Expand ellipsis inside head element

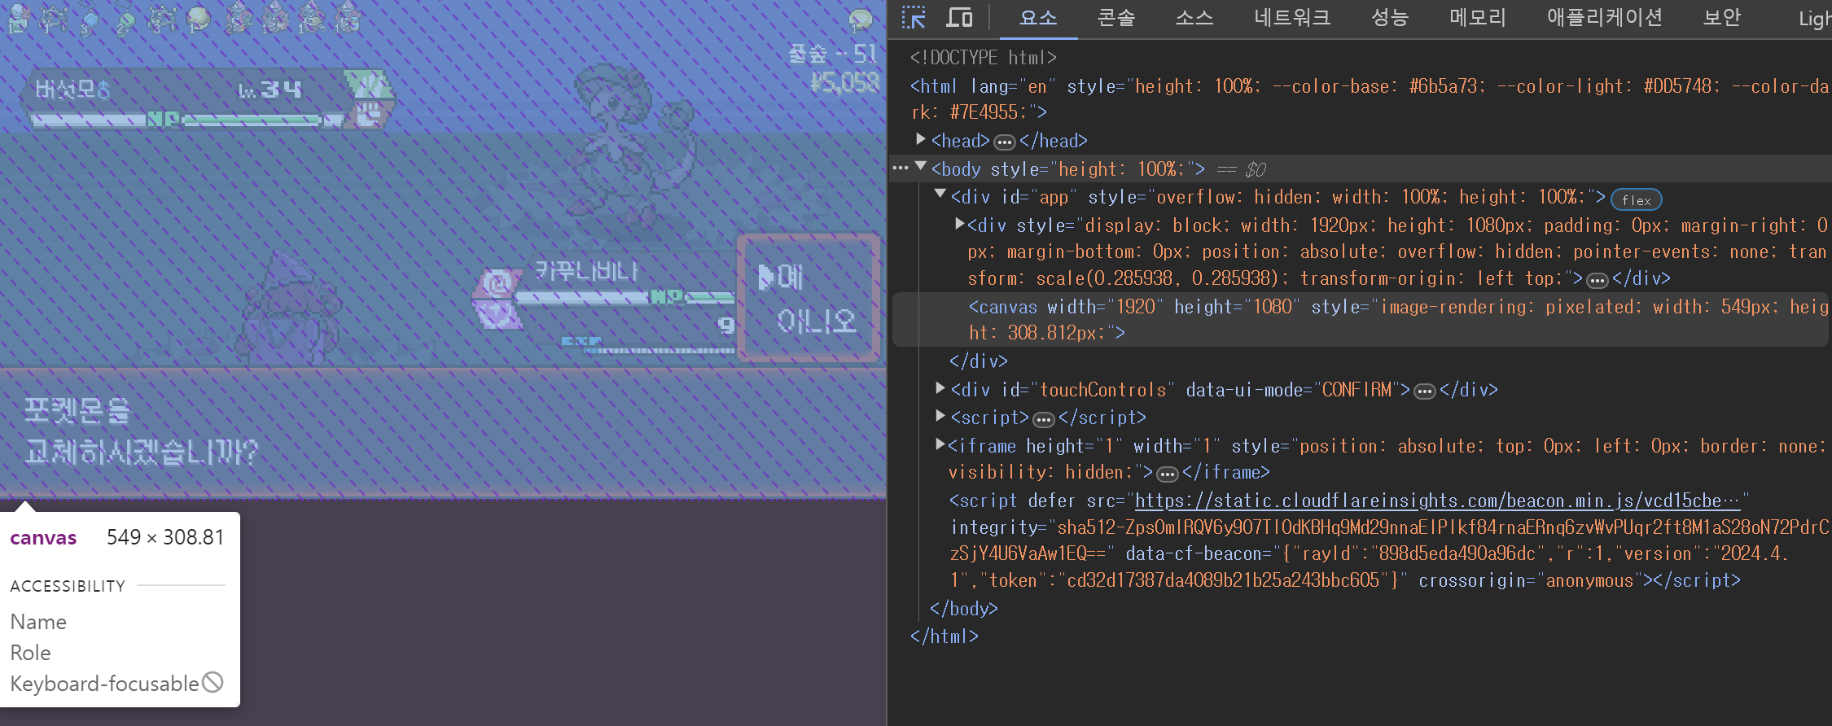pyautogui.click(x=1005, y=142)
